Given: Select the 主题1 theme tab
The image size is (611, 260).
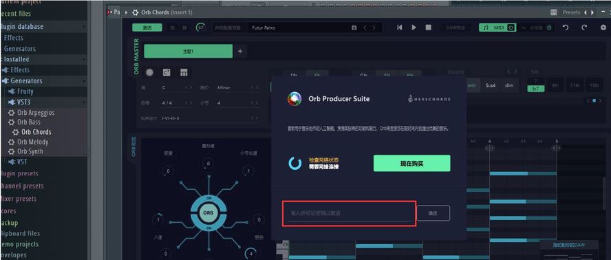Looking at the screenshot, I should (x=189, y=51).
